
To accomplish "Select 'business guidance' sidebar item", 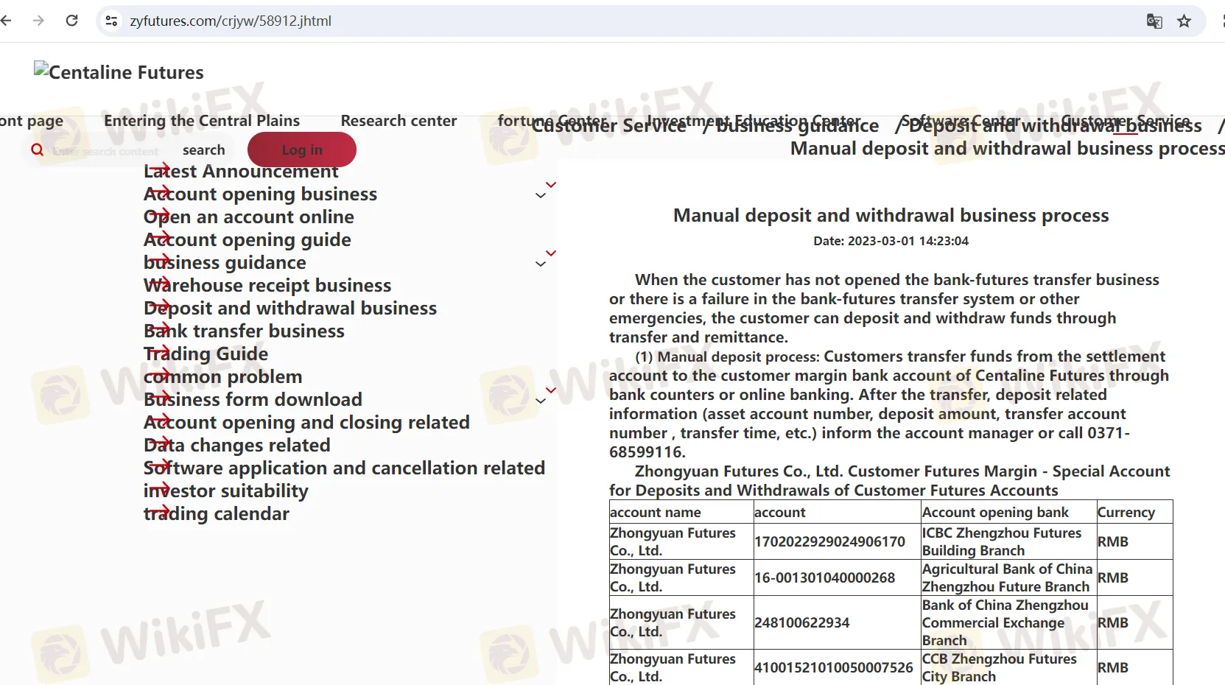I will pos(225,262).
